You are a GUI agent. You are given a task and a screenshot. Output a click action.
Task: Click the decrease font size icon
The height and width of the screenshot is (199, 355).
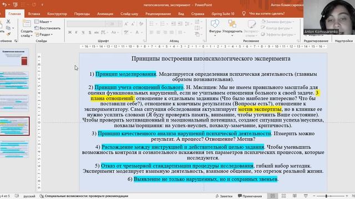pyautogui.click(x=133, y=24)
